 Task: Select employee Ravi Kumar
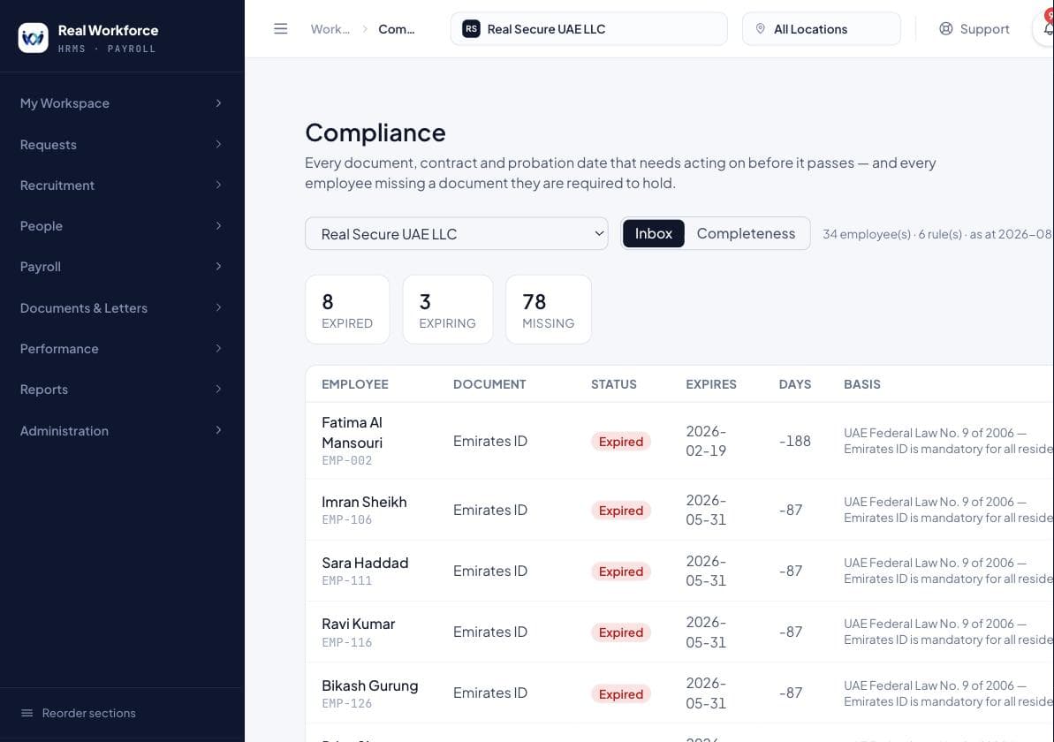(359, 624)
